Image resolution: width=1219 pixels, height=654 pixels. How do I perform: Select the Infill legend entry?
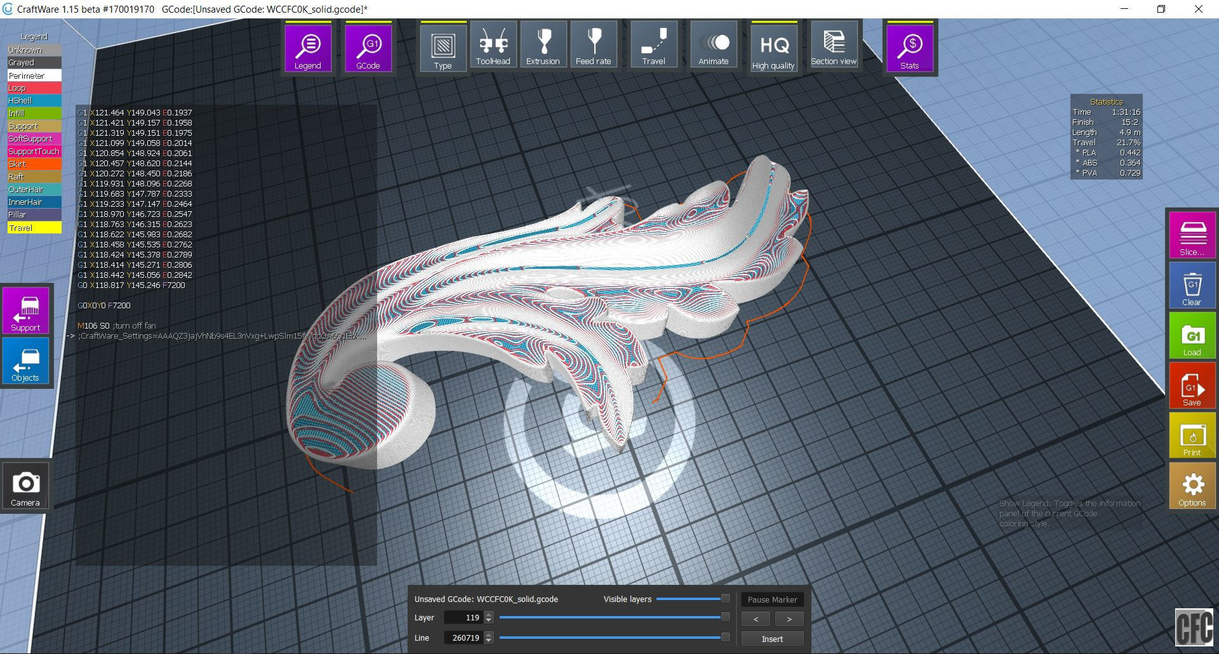[x=34, y=114]
